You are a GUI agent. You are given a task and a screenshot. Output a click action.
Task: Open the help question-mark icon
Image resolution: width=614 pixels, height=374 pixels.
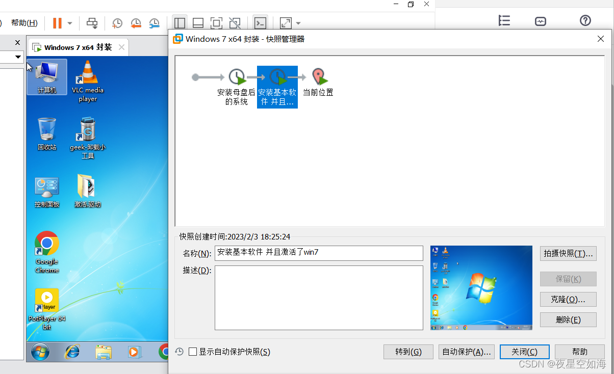pyautogui.click(x=585, y=20)
